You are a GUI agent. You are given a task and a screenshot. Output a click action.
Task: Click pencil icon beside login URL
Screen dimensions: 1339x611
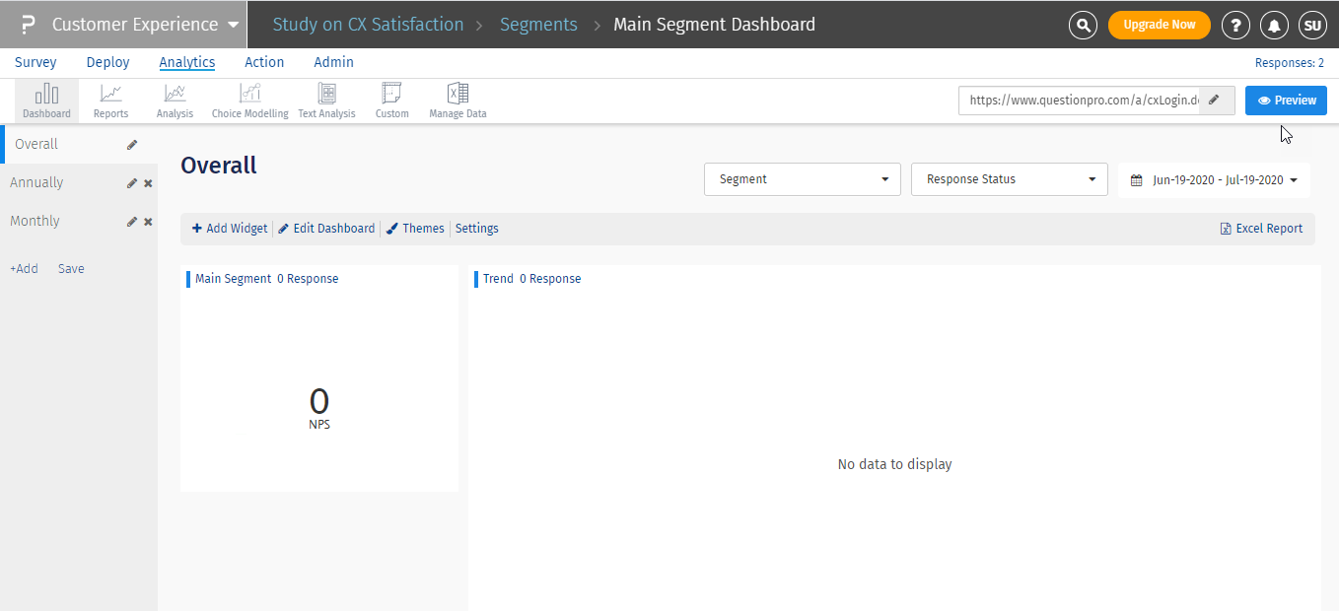[1215, 100]
